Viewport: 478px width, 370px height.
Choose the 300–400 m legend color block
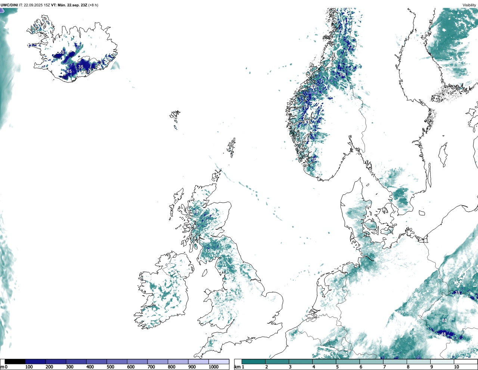(x=76, y=361)
